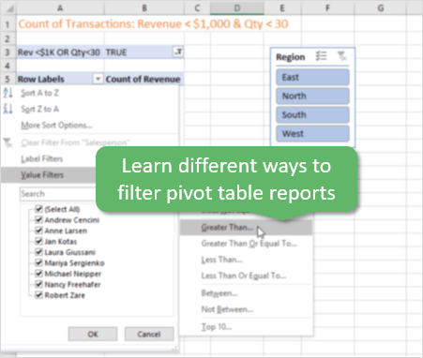Toggle the (Select All) checkbox
The height and width of the screenshot is (358, 423).
[38, 209]
